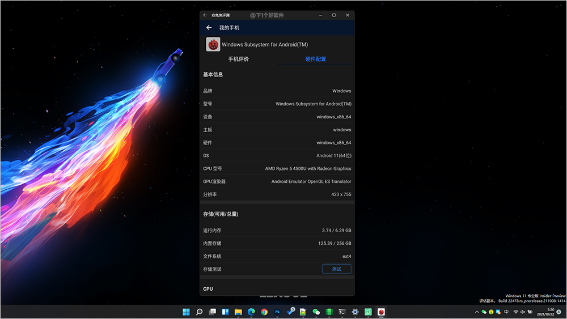Click the CPU 型号 row

277,168
